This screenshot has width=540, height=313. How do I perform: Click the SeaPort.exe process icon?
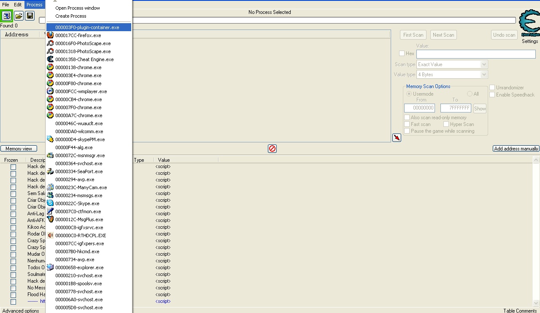[x=50, y=171]
